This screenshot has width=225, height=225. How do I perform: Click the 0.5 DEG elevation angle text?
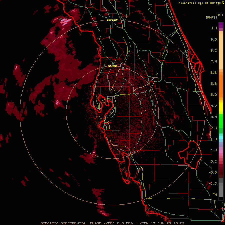tap(125, 223)
